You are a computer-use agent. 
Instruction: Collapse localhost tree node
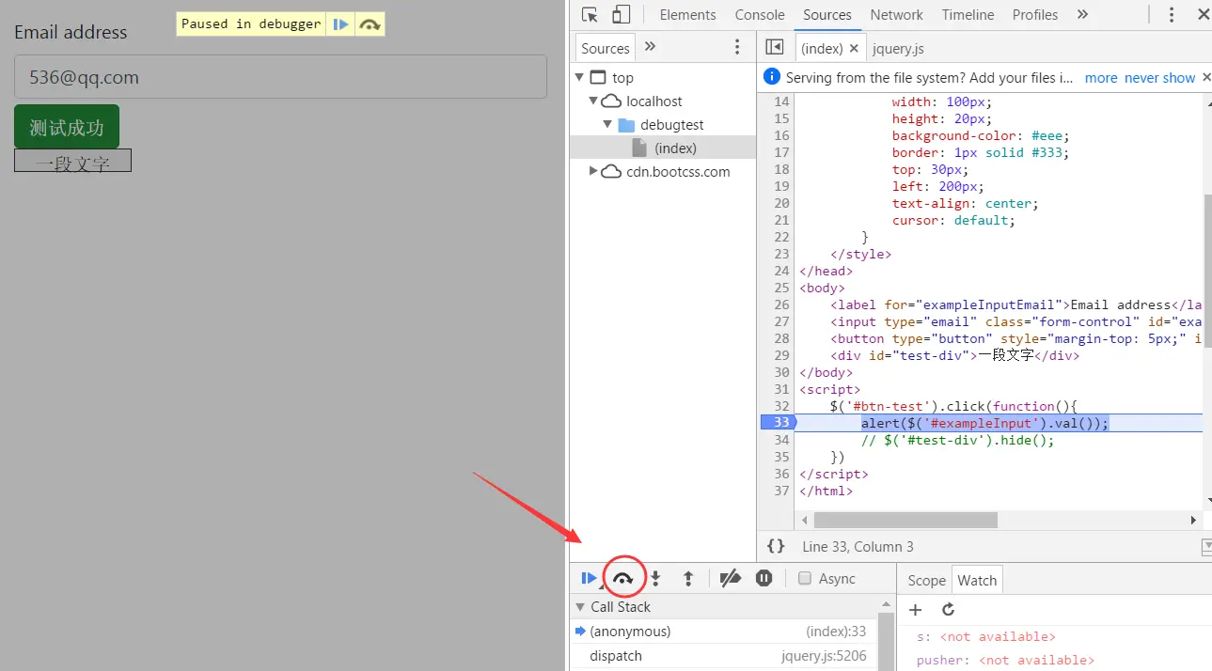pyautogui.click(x=593, y=101)
